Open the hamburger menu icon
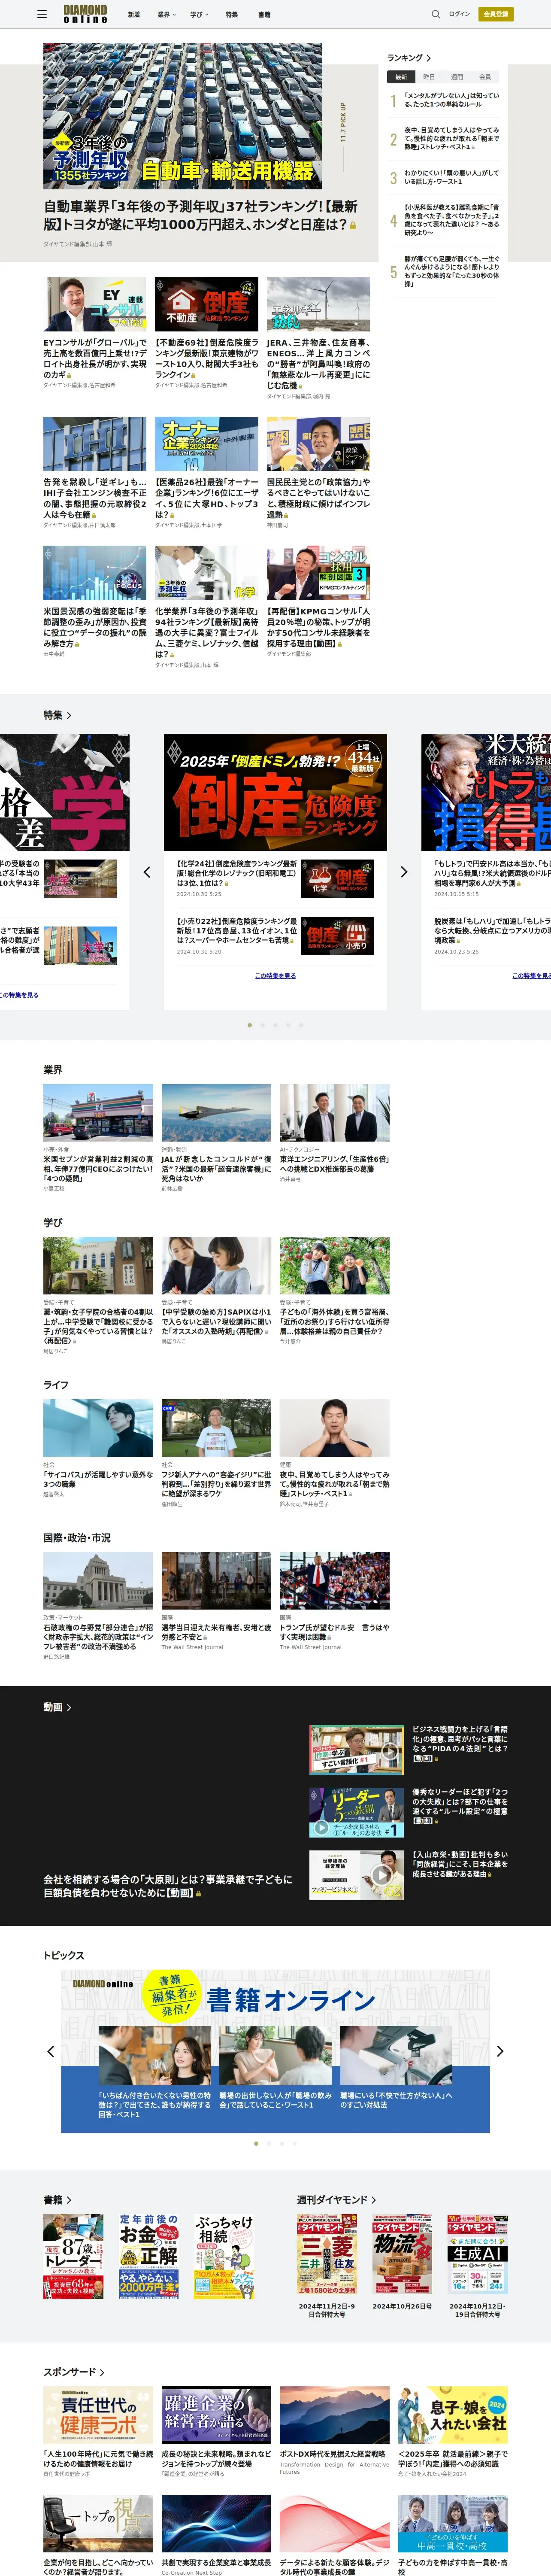 click(x=41, y=14)
